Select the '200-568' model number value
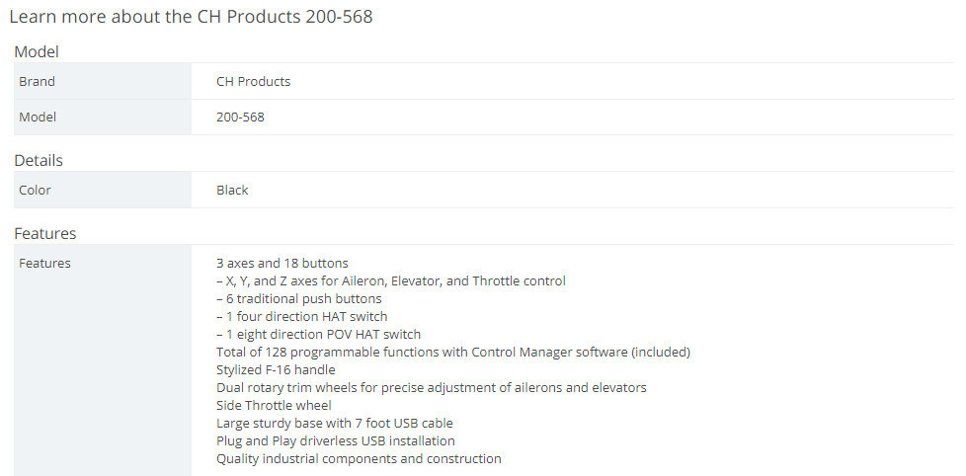 [240, 117]
